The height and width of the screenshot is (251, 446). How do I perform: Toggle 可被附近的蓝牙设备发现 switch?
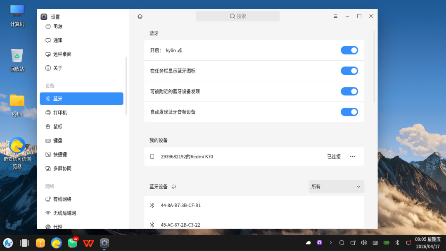coord(349,91)
